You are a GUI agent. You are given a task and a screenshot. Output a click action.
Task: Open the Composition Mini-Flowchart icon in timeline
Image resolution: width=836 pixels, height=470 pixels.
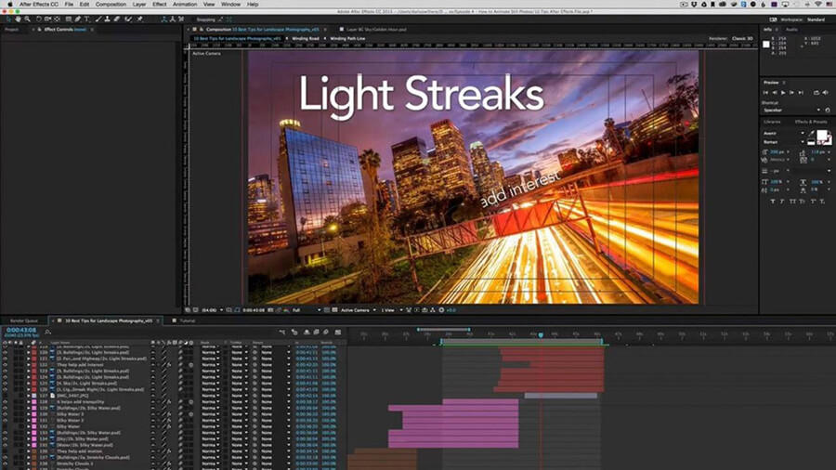[x=282, y=332]
